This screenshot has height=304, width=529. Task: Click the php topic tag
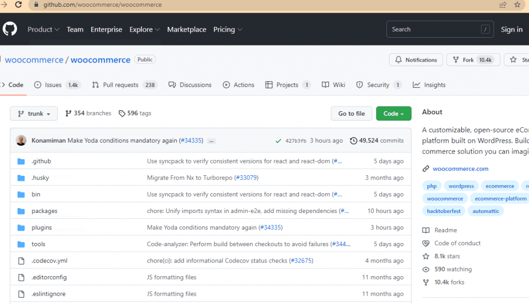click(431, 186)
